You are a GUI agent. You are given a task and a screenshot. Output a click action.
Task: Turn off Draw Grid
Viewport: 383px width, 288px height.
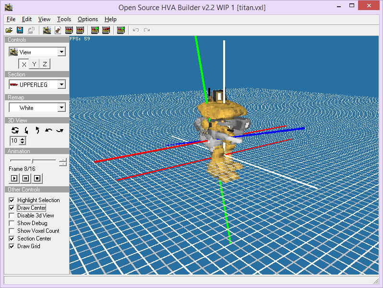click(x=12, y=246)
